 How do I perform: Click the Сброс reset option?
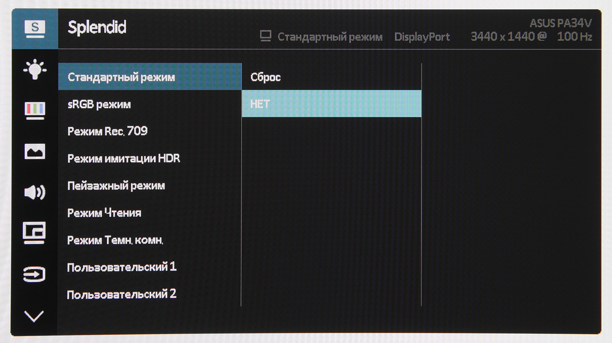265,77
